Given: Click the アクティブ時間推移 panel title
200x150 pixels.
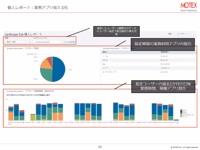Looking at the screenshot, I should (x=30, y=91).
